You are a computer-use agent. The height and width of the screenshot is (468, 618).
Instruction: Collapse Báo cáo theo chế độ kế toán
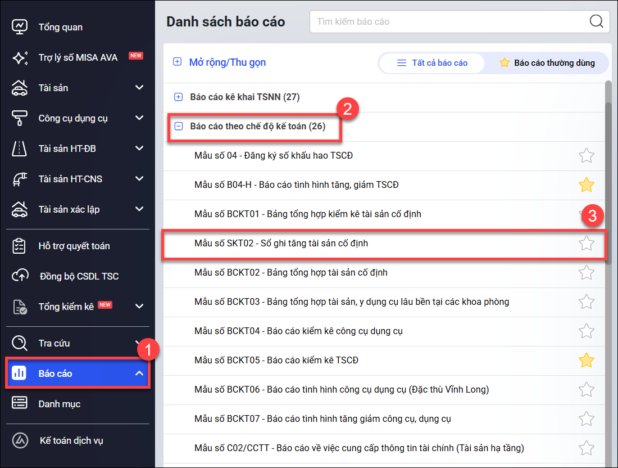(x=179, y=127)
